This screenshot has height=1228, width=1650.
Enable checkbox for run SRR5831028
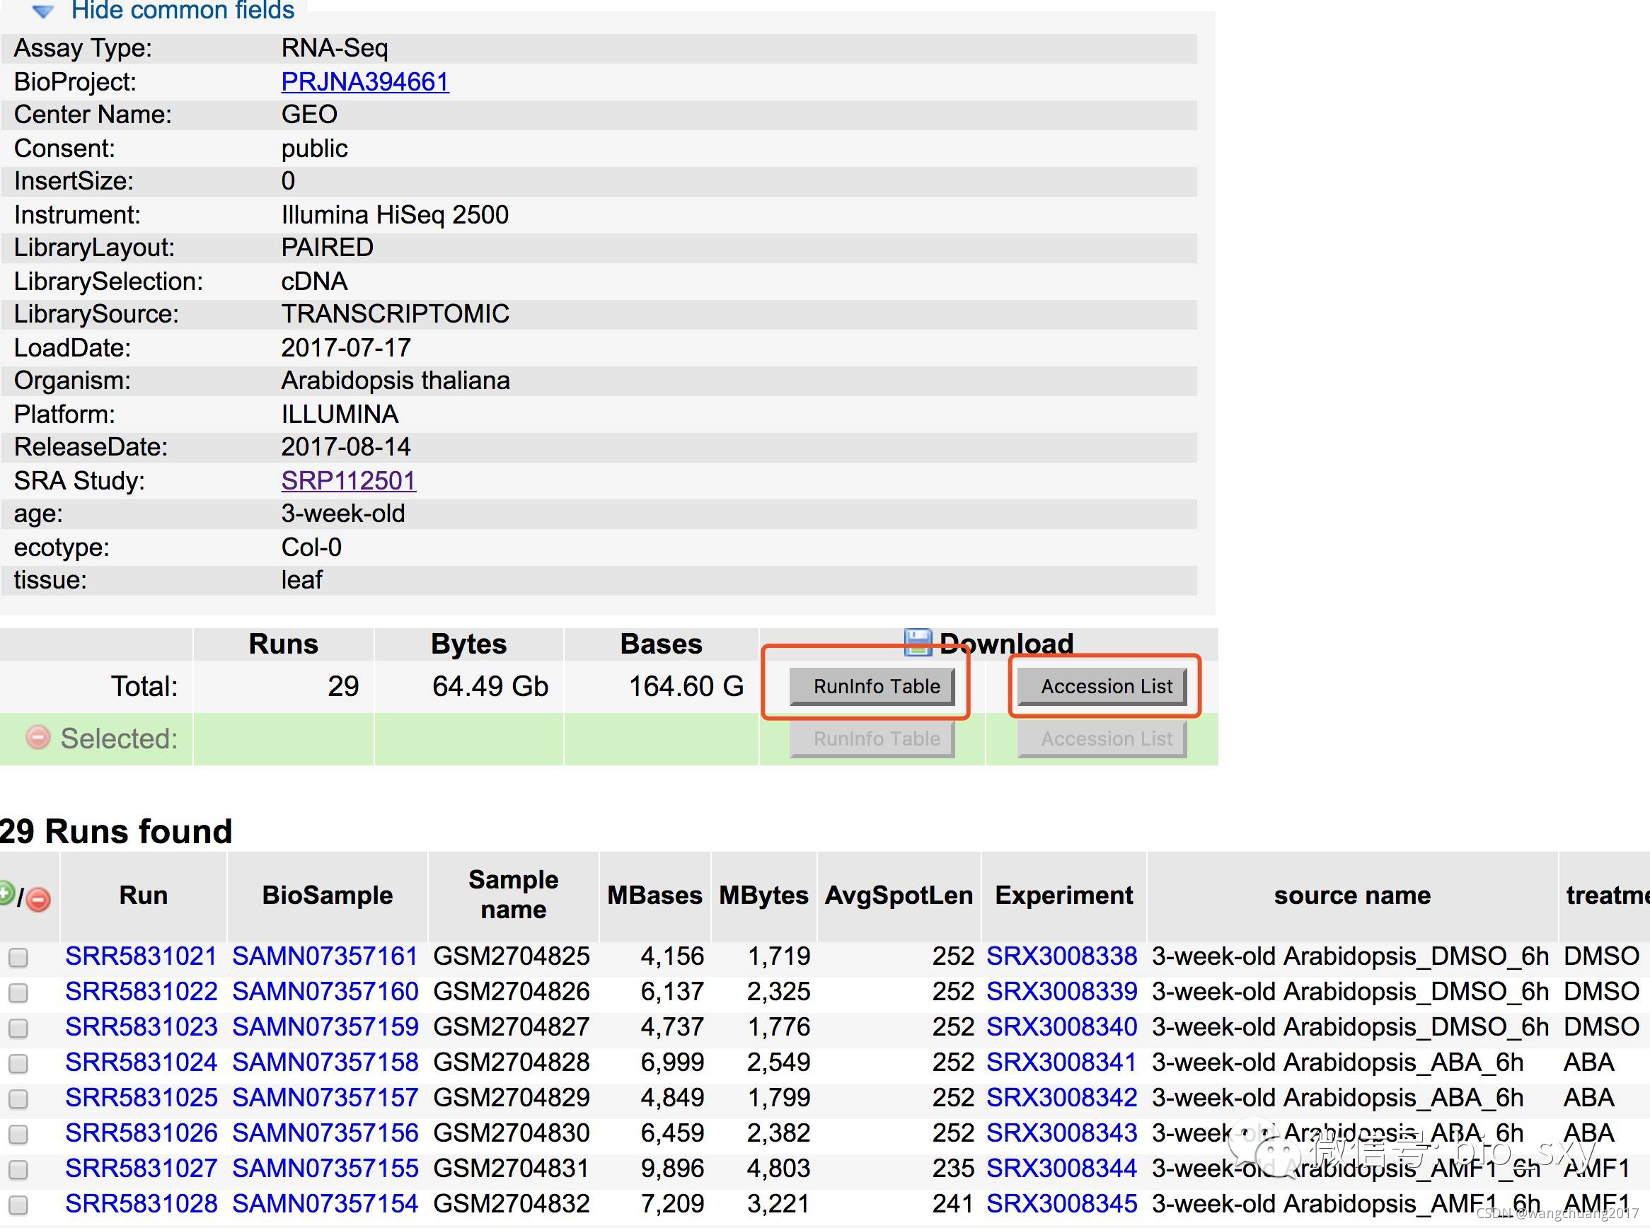tap(18, 1204)
